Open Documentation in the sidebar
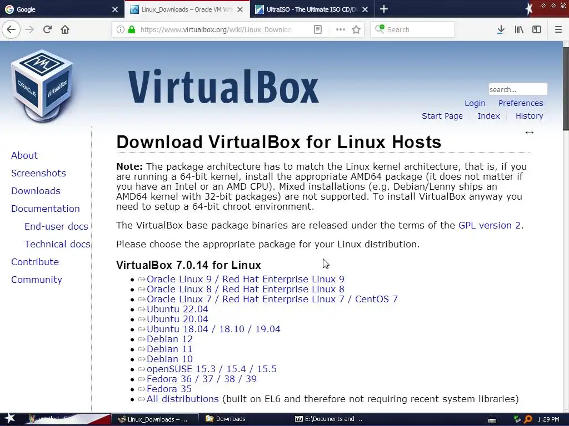 [46, 209]
